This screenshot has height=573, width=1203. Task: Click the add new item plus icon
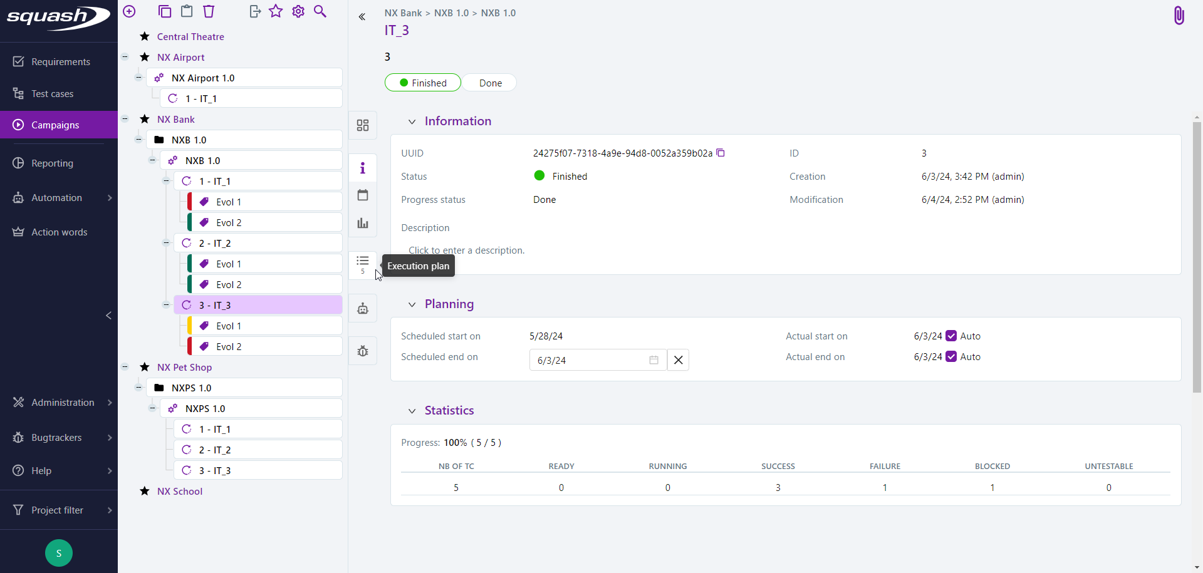pyautogui.click(x=129, y=11)
